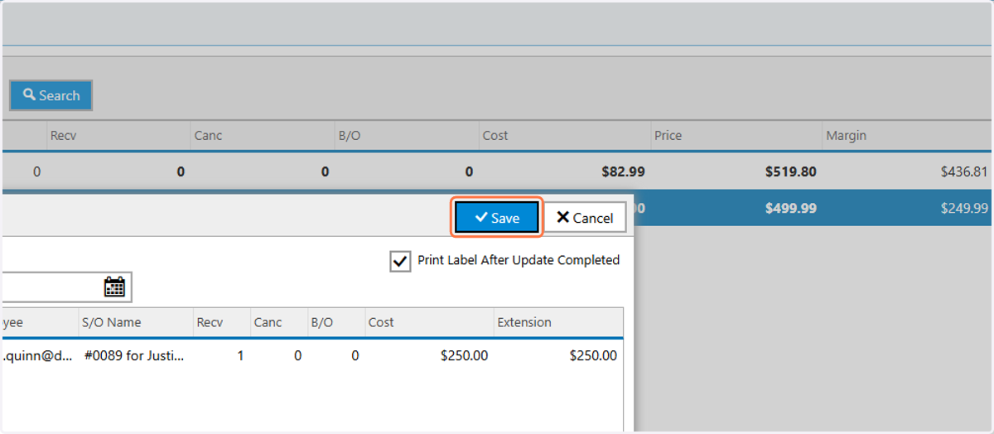Select the #0089 for Justi... cell
The height and width of the screenshot is (434, 994).
point(134,355)
